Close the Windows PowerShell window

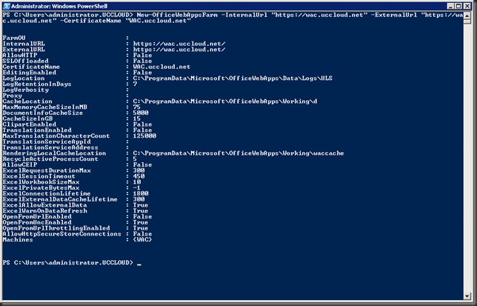pyautogui.click(x=467, y=6)
